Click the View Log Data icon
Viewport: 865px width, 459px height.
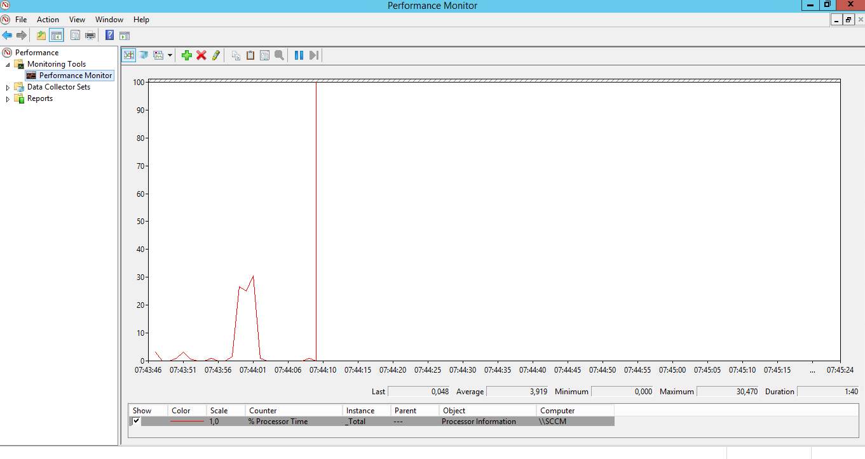point(144,55)
